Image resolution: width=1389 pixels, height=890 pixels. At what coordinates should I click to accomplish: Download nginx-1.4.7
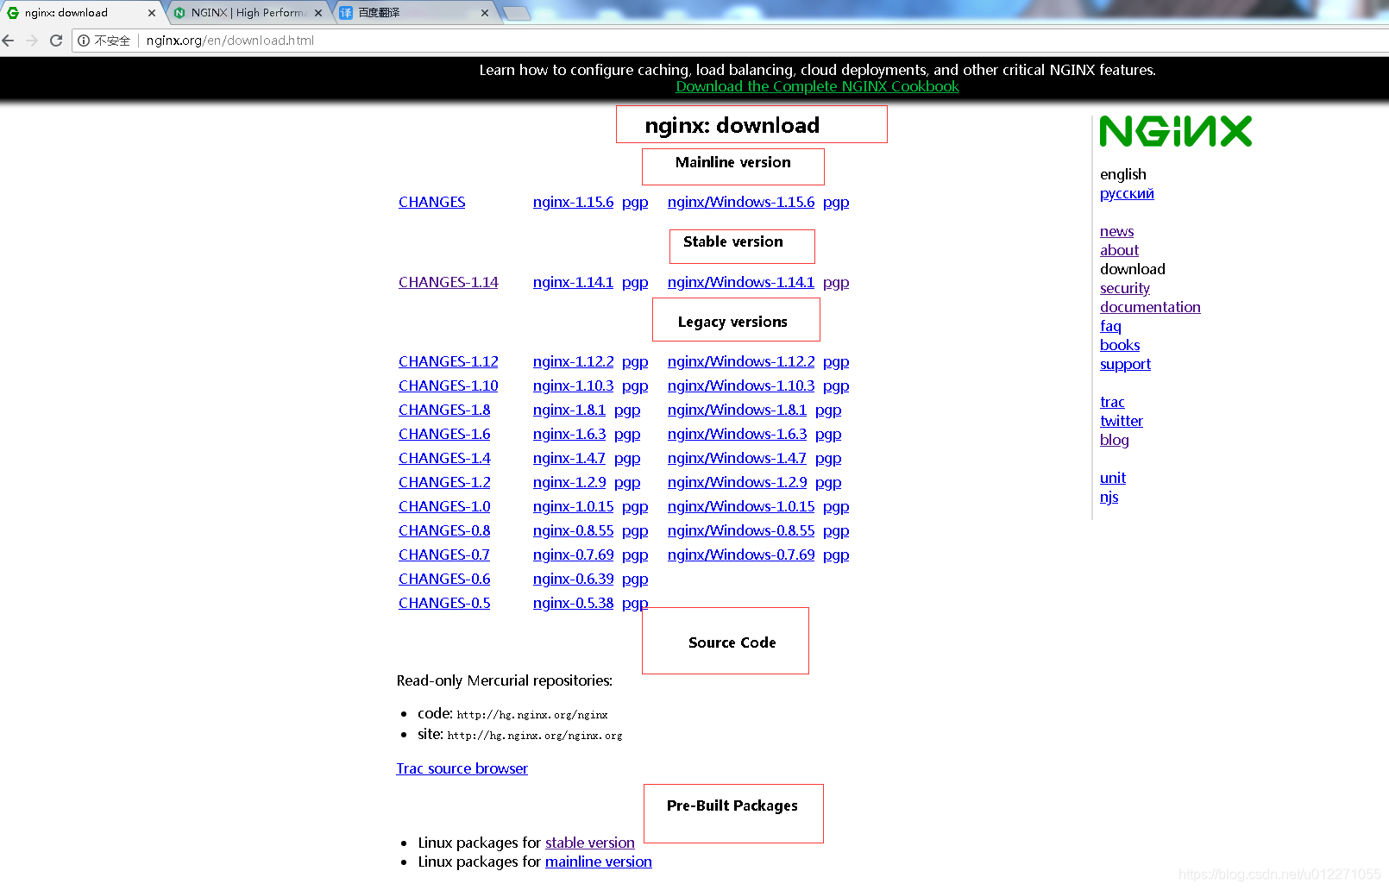569,458
